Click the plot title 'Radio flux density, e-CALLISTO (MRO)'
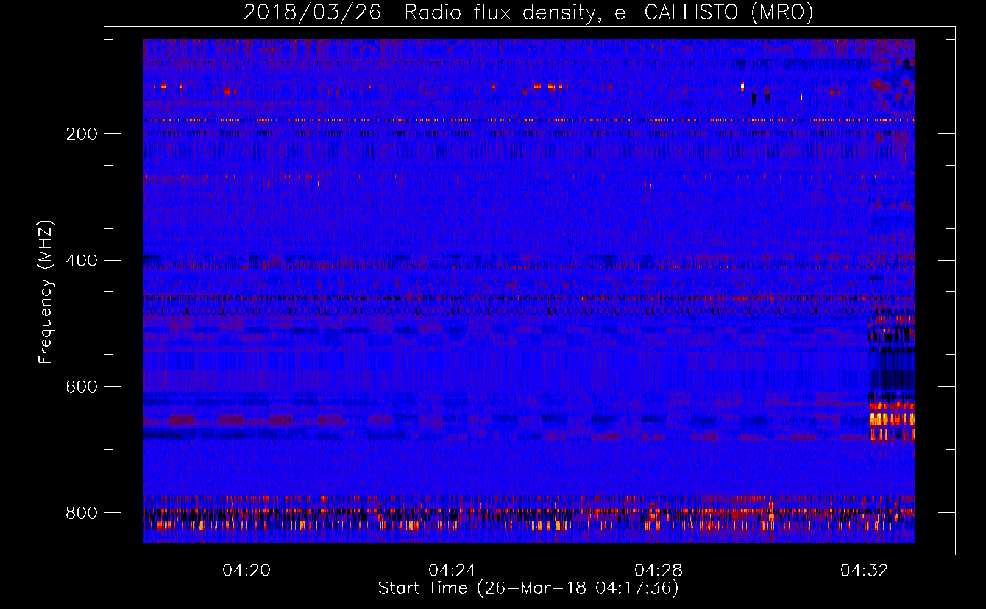This screenshot has height=609, width=986. 609,12
